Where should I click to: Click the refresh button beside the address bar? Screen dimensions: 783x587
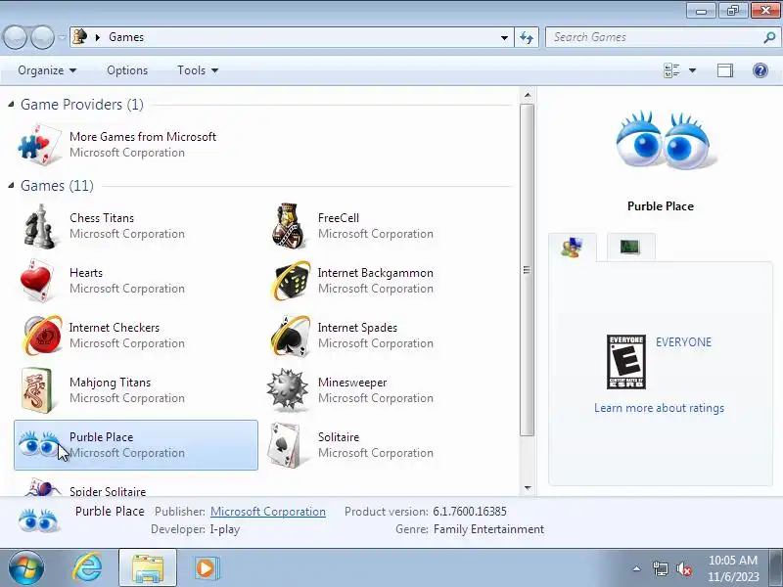(527, 37)
